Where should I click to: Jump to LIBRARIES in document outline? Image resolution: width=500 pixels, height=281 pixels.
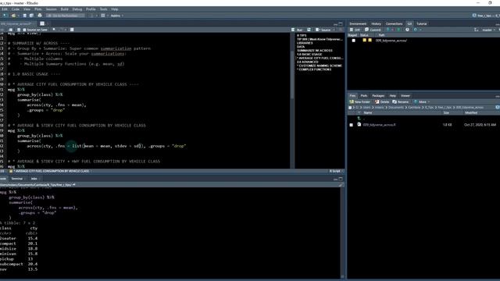[x=305, y=43]
